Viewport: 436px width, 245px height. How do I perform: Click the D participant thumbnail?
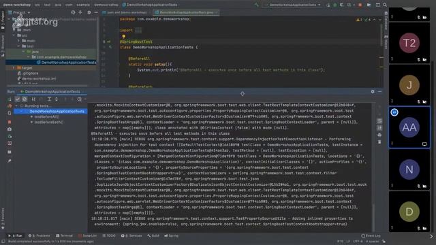[409, 212]
